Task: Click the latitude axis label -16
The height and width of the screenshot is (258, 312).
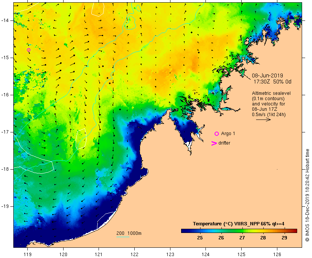Action: coord(5,95)
